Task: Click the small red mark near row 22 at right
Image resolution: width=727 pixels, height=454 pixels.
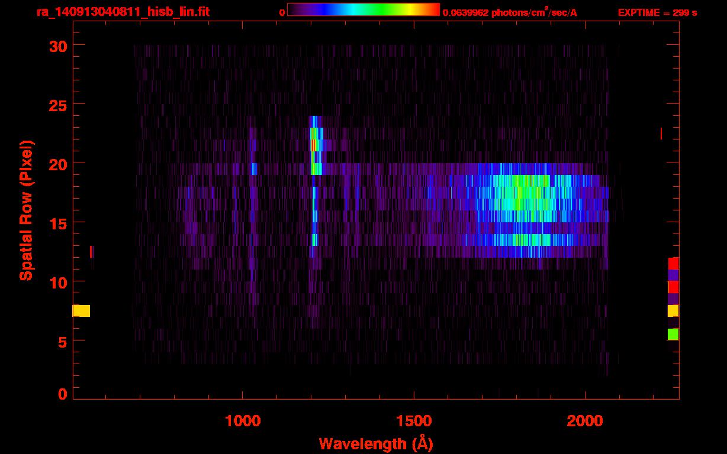Action: (661, 134)
